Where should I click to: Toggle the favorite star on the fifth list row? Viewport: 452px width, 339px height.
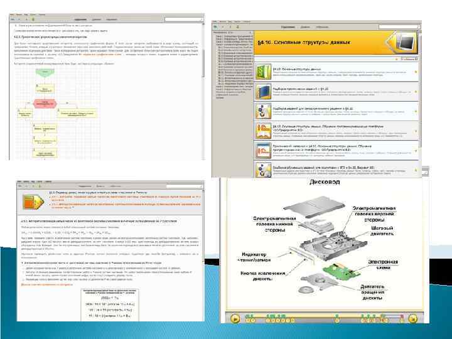416,151
